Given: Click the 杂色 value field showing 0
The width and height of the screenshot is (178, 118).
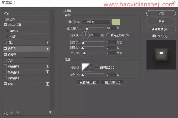Looking at the screenshot, I should pyautogui.click(x=111, y=75).
